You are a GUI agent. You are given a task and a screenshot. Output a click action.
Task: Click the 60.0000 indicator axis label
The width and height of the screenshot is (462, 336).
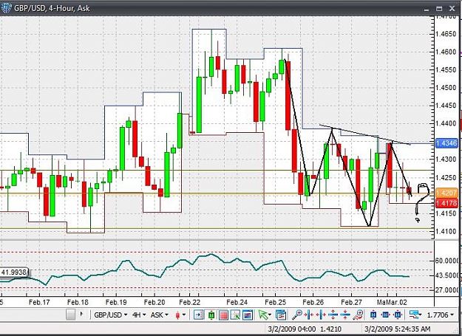point(447,261)
